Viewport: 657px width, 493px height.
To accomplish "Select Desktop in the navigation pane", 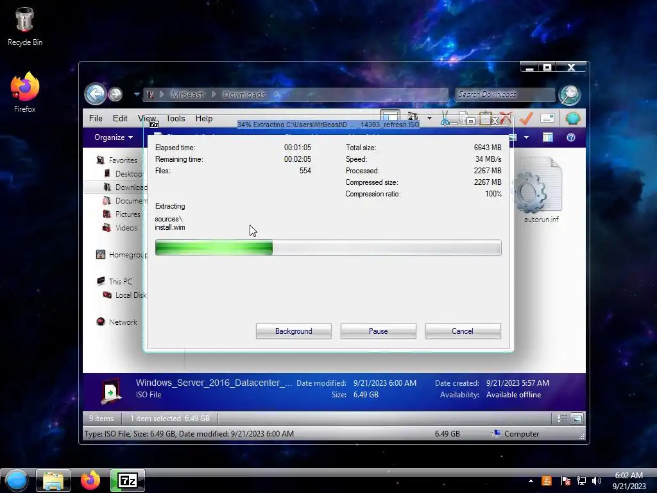I will (x=128, y=173).
